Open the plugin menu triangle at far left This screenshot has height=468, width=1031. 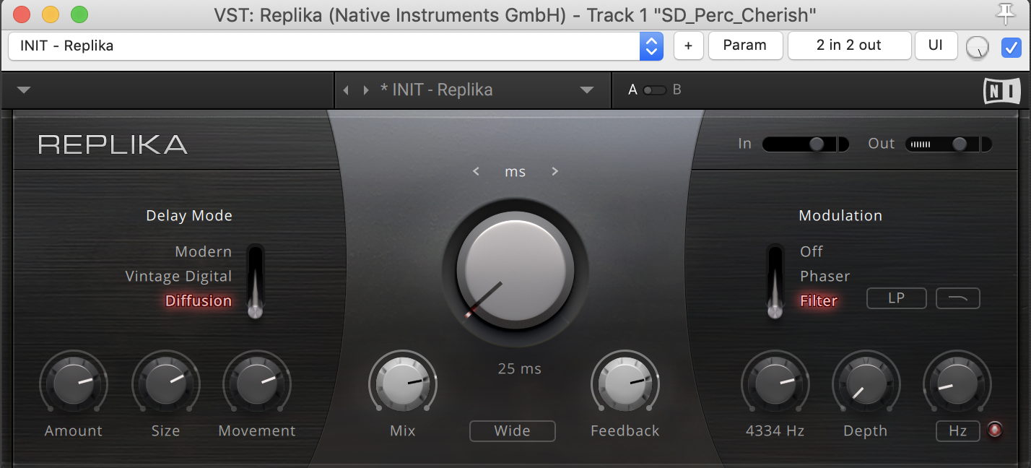pyautogui.click(x=24, y=90)
